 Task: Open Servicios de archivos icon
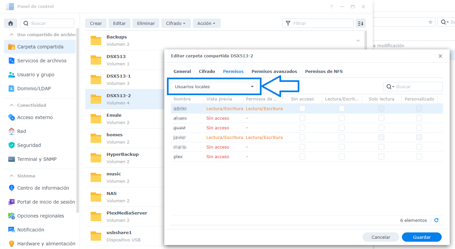coord(12,61)
